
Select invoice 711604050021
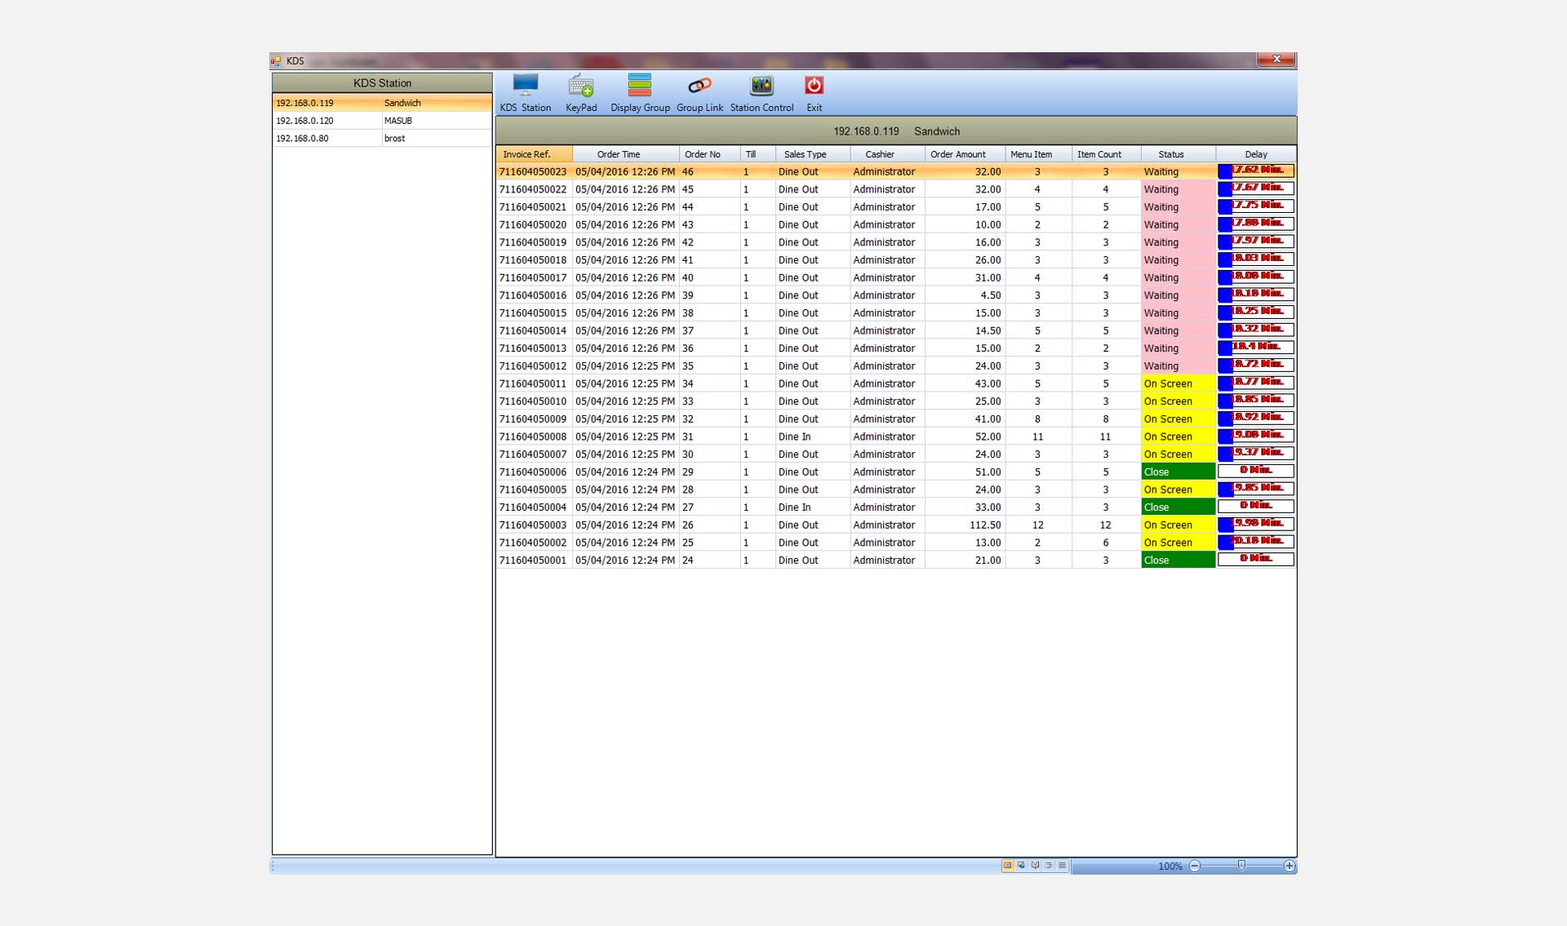(533, 207)
